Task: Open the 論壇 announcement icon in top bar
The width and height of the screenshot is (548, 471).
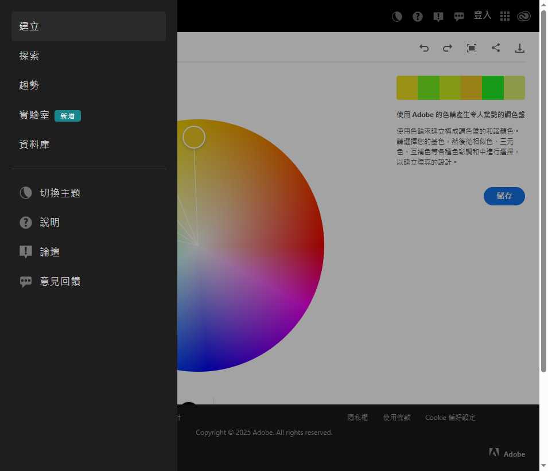Action: [x=438, y=16]
